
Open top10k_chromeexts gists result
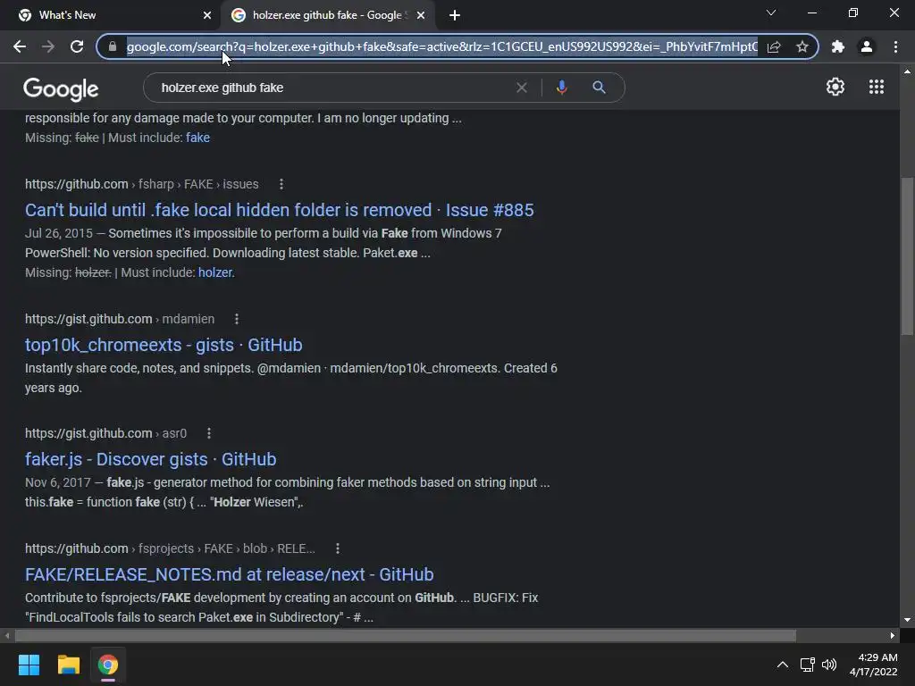point(164,345)
